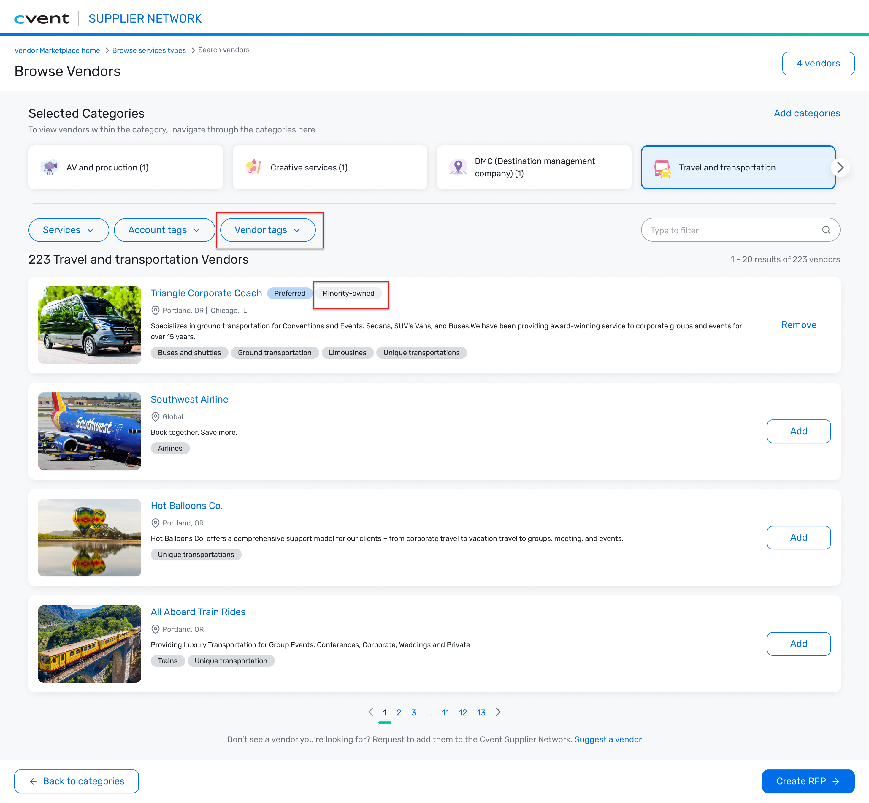The width and height of the screenshot is (869, 803).
Task: Click the AV and production camera icon
Action: (x=50, y=167)
